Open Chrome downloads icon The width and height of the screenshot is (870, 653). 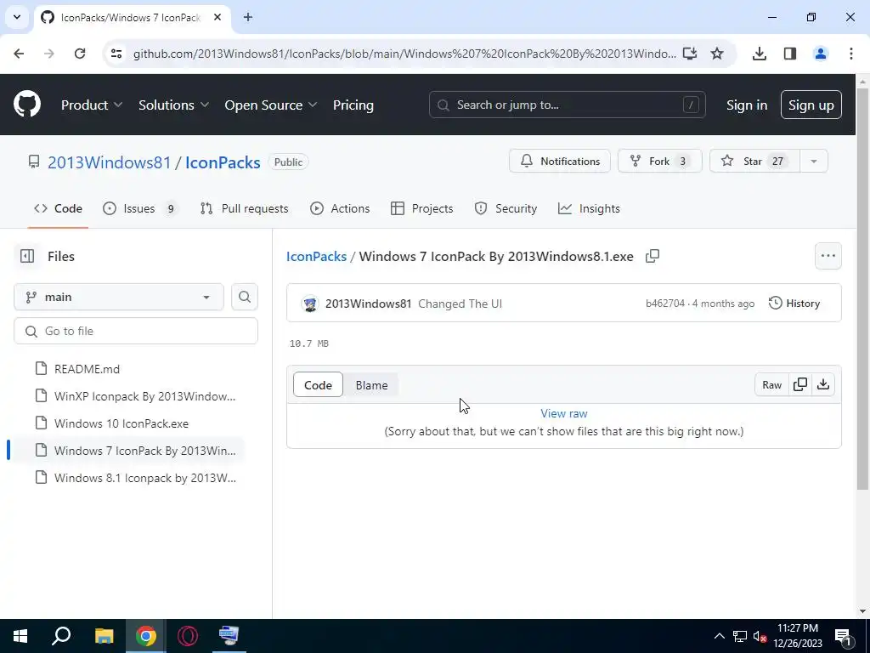pos(759,54)
